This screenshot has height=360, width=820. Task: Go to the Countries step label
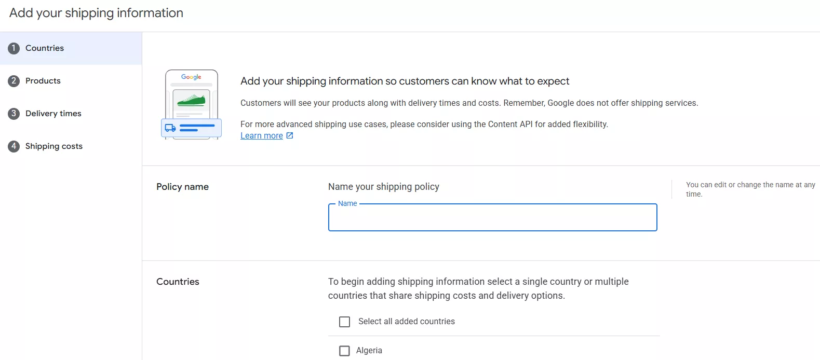pos(45,48)
